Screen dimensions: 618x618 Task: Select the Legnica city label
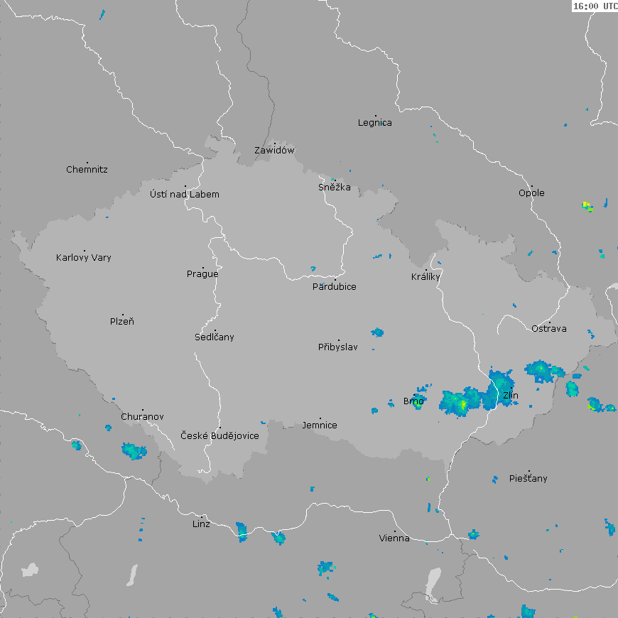click(x=374, y=123)
